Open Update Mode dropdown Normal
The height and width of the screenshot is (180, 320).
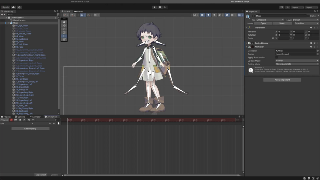coord(297,61)
